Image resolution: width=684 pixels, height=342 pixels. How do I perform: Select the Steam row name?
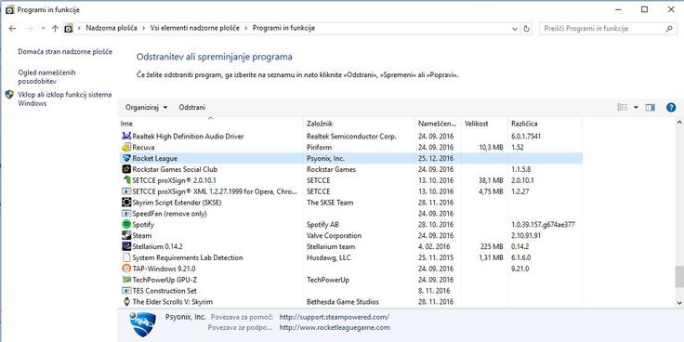[142, 235]
